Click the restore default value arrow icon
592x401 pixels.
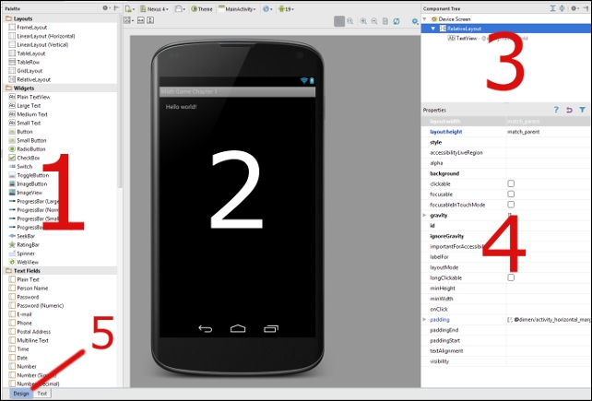point(569,110)
